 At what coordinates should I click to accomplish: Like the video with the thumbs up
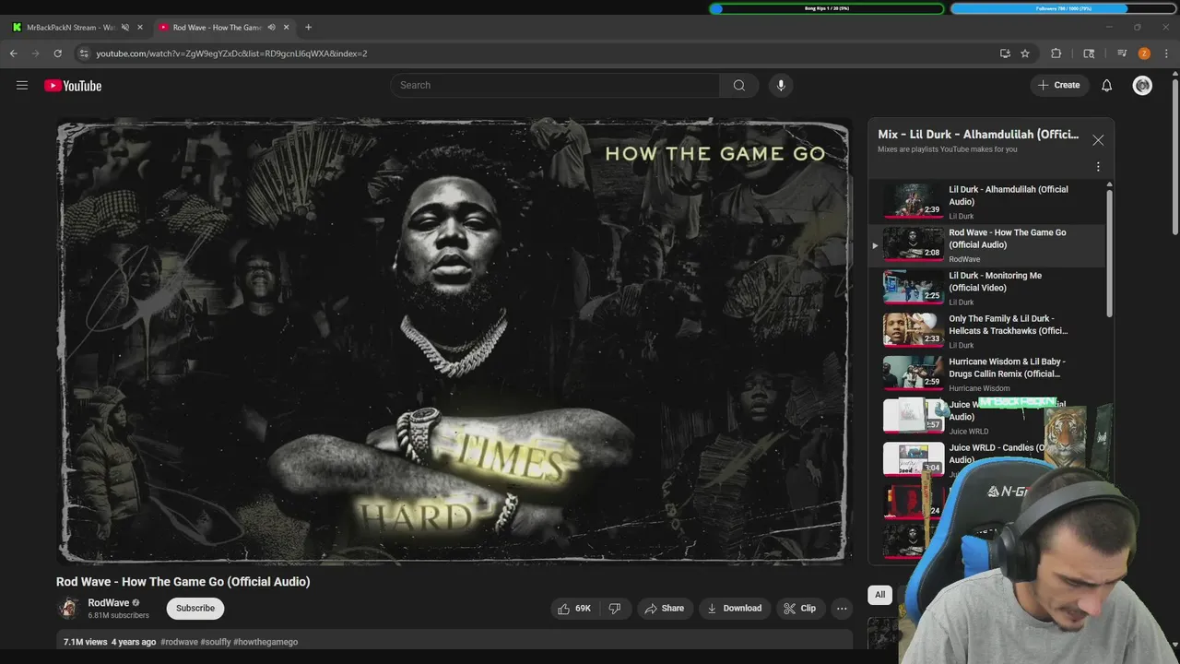(573, 608)
